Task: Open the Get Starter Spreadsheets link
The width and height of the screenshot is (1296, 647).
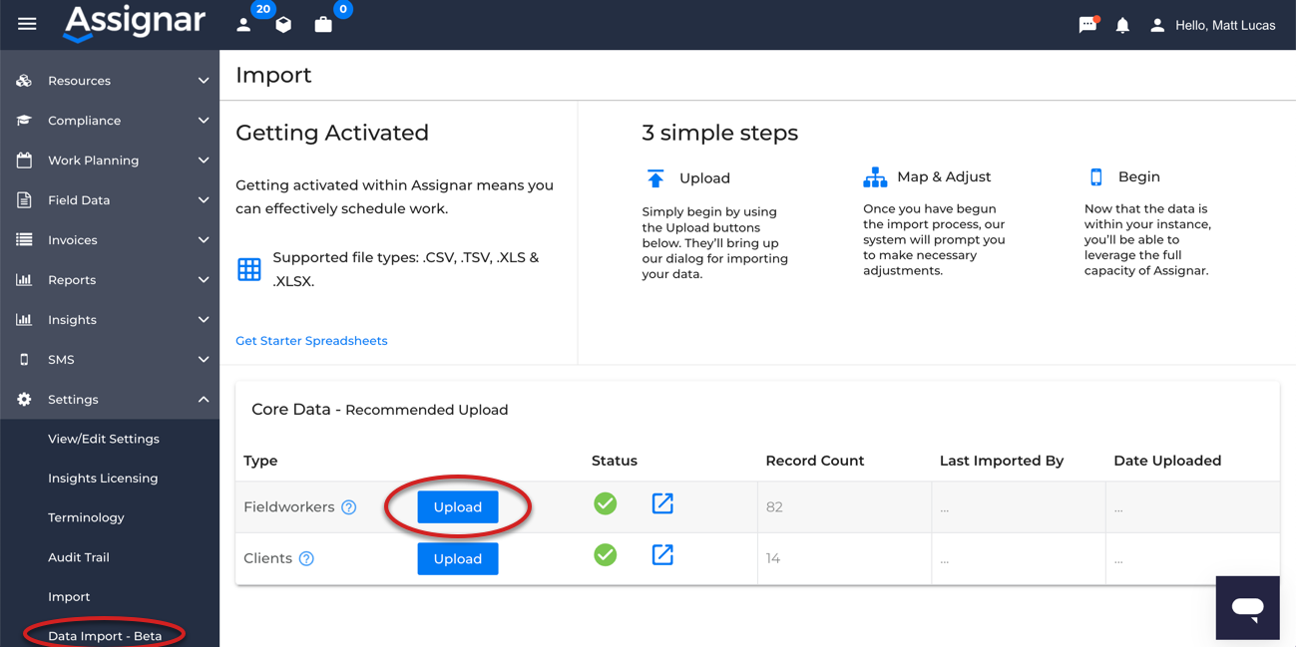Action: point(311,341)
